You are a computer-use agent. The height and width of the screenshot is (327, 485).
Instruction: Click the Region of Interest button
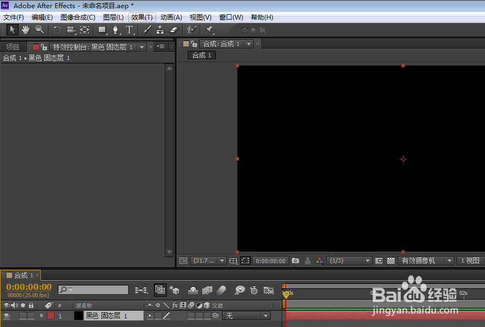tap(245, 260)
